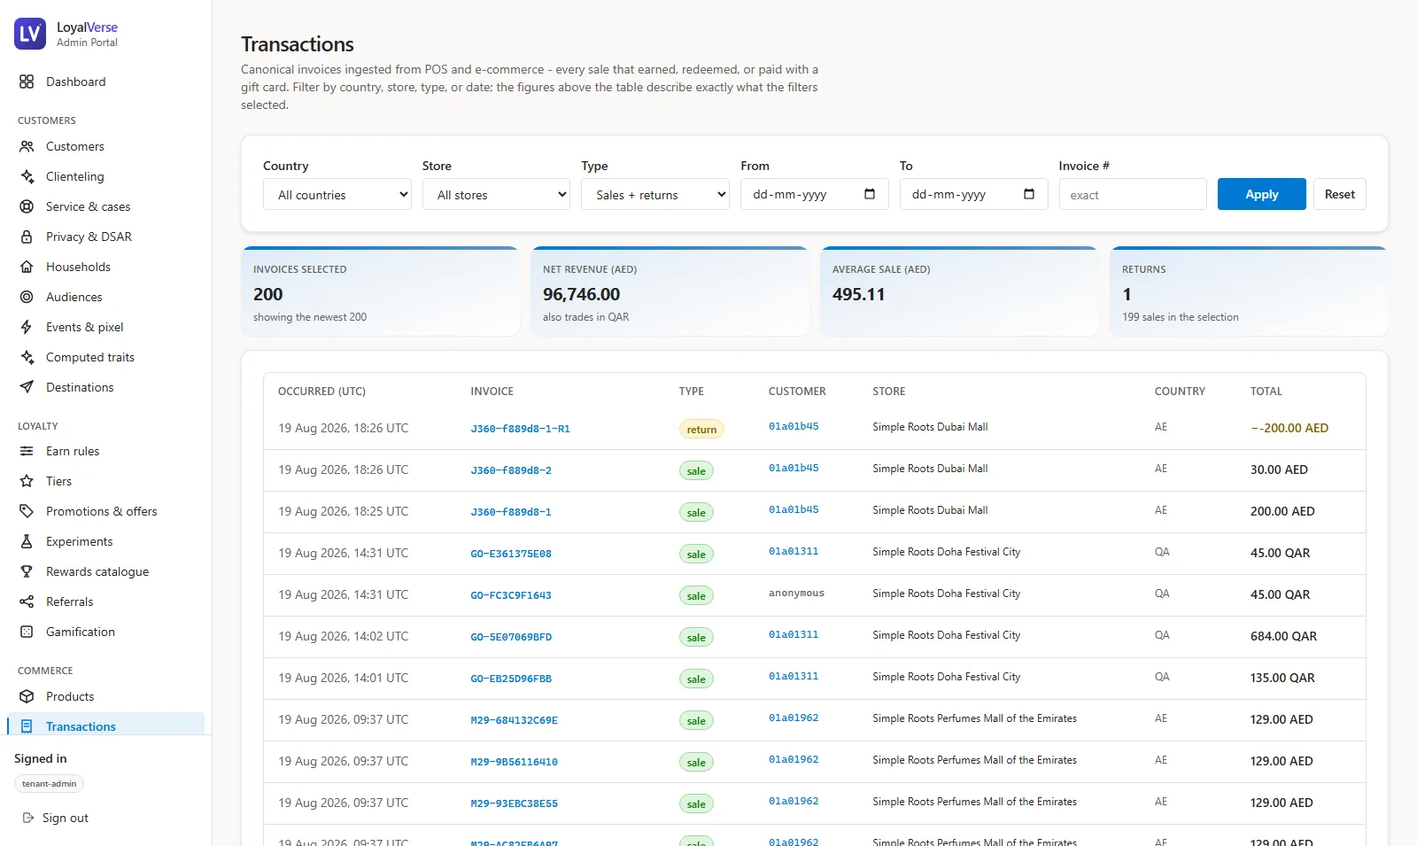Click the Reset button

(1339, 194)
